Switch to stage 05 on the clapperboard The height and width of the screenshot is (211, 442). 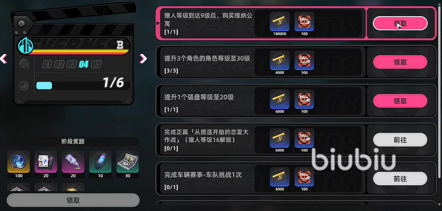pyautogui.click(x=96, y=65)
